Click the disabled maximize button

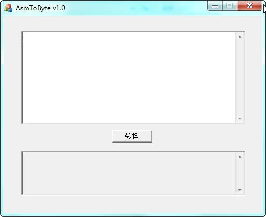point(230,6)
